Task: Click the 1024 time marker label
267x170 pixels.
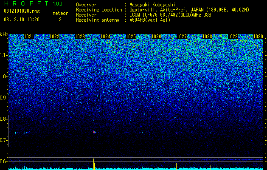Action: click(x=105, y=37)
